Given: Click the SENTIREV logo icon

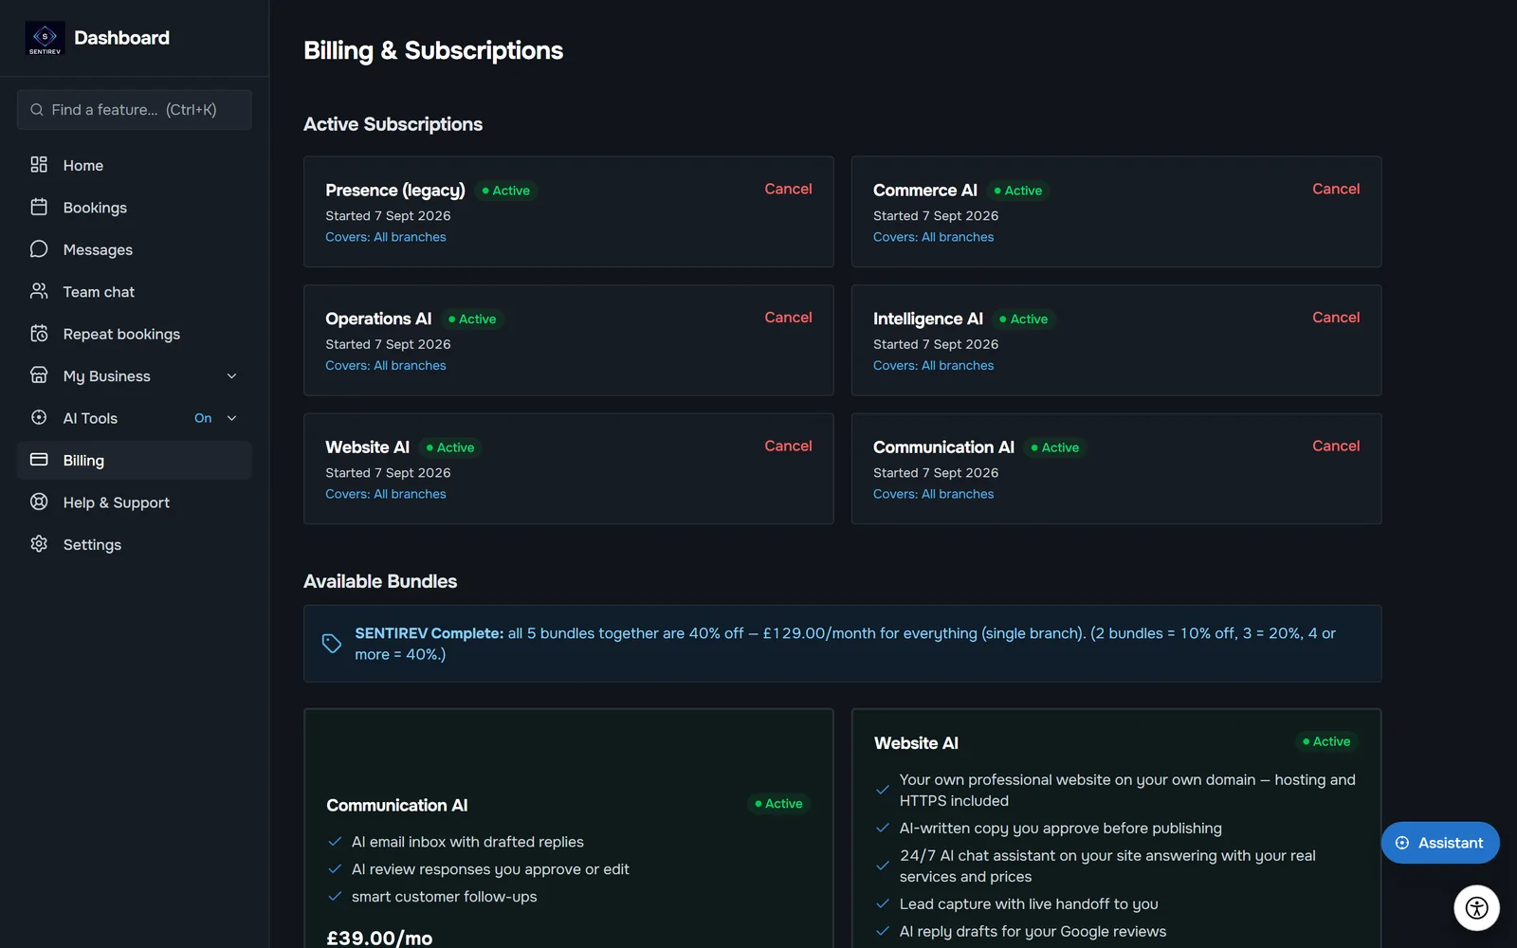Looking at the screenshot, I should (x=45, y=38).
